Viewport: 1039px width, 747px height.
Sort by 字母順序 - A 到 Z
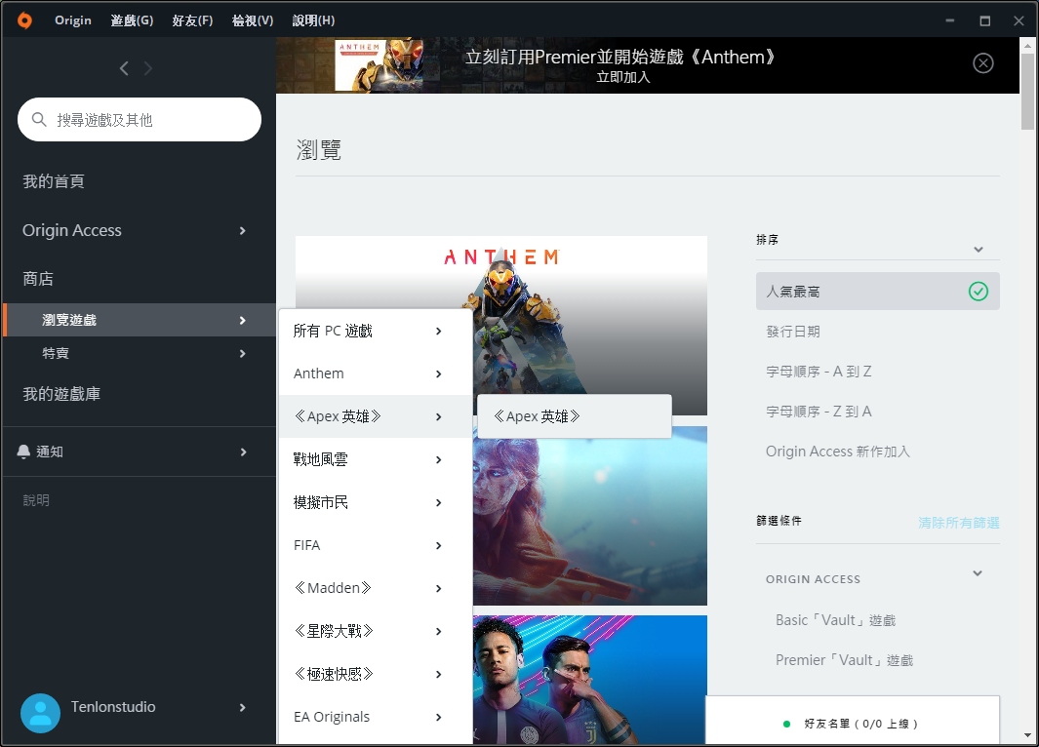pyautogui.click(x=819, y=372)
